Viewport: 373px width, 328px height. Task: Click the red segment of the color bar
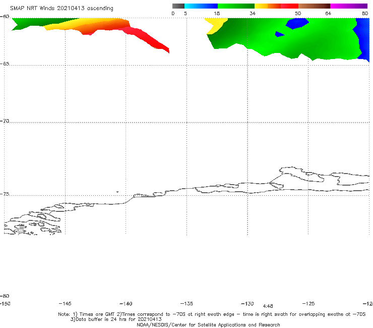tap(289, 6)
